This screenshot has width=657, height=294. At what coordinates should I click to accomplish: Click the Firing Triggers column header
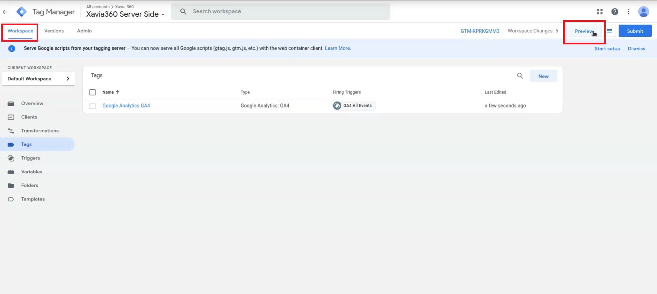[347, 92]
